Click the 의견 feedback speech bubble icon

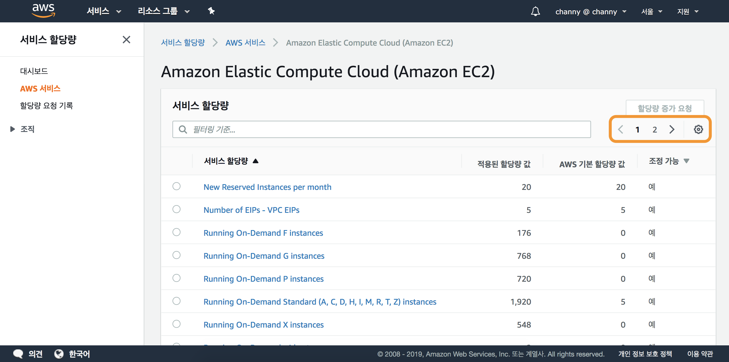(x=18, y=354)
